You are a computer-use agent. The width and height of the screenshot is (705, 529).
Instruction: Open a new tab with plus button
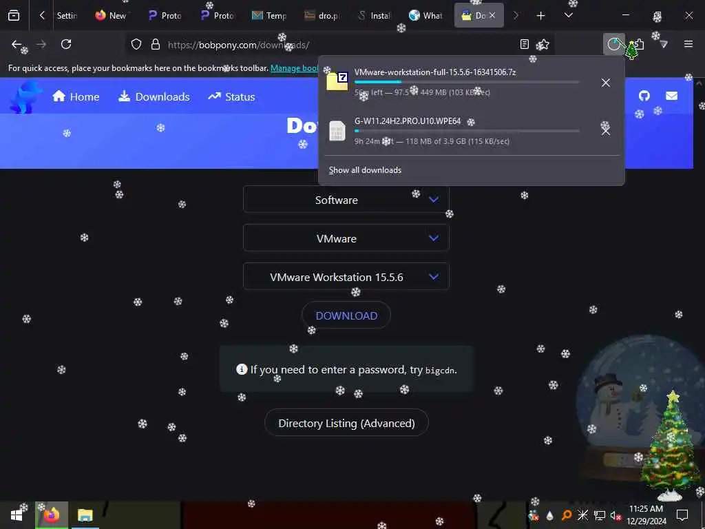(541, 16)
